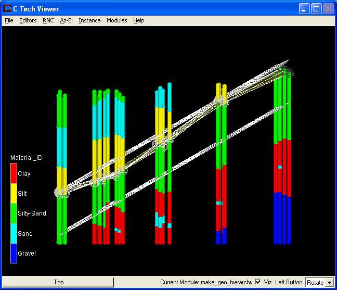Image resolution: width=337 pixels, height=290 pixels.
Task: Click the Clay legend label
Action: 24,173
